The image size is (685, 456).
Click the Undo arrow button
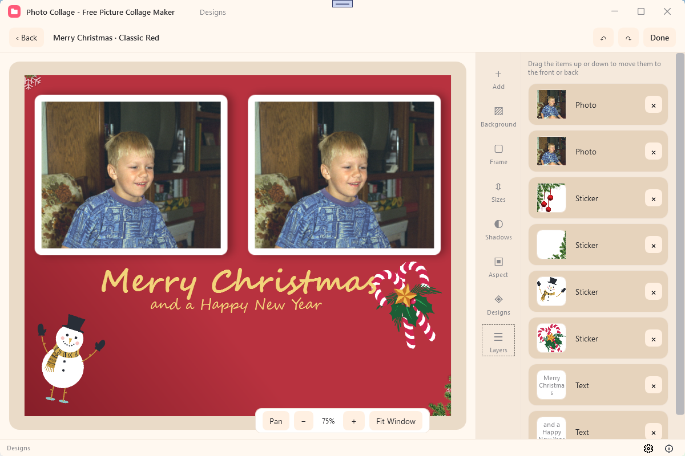click(x=603, y=38)
